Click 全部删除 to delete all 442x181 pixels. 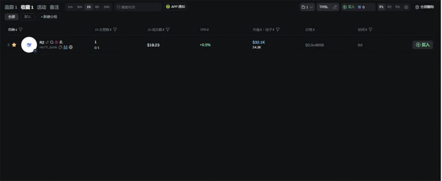pos(424,7)
